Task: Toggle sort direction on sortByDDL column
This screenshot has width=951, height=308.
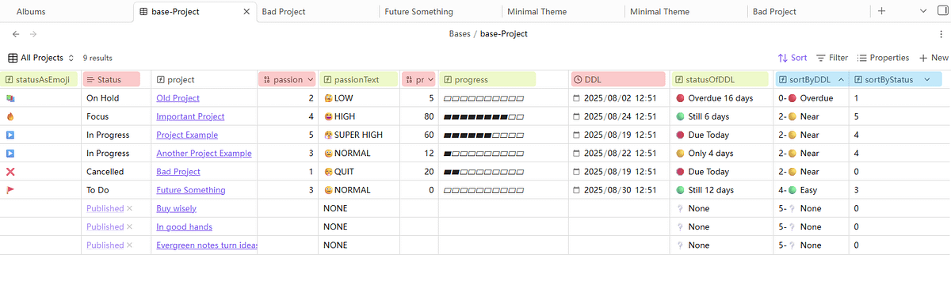Action: coord(841,80)
